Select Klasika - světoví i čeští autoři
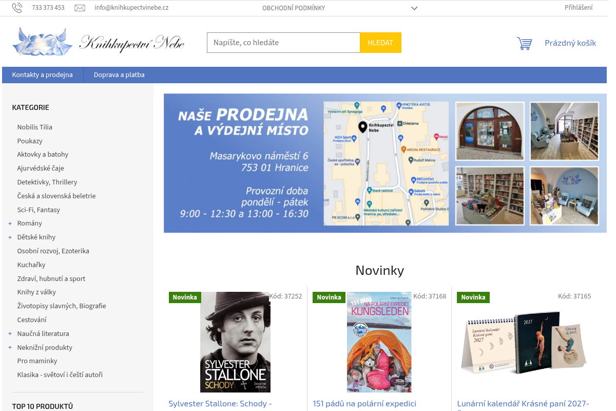Screen dimensions: 616x411 point(60,375)
